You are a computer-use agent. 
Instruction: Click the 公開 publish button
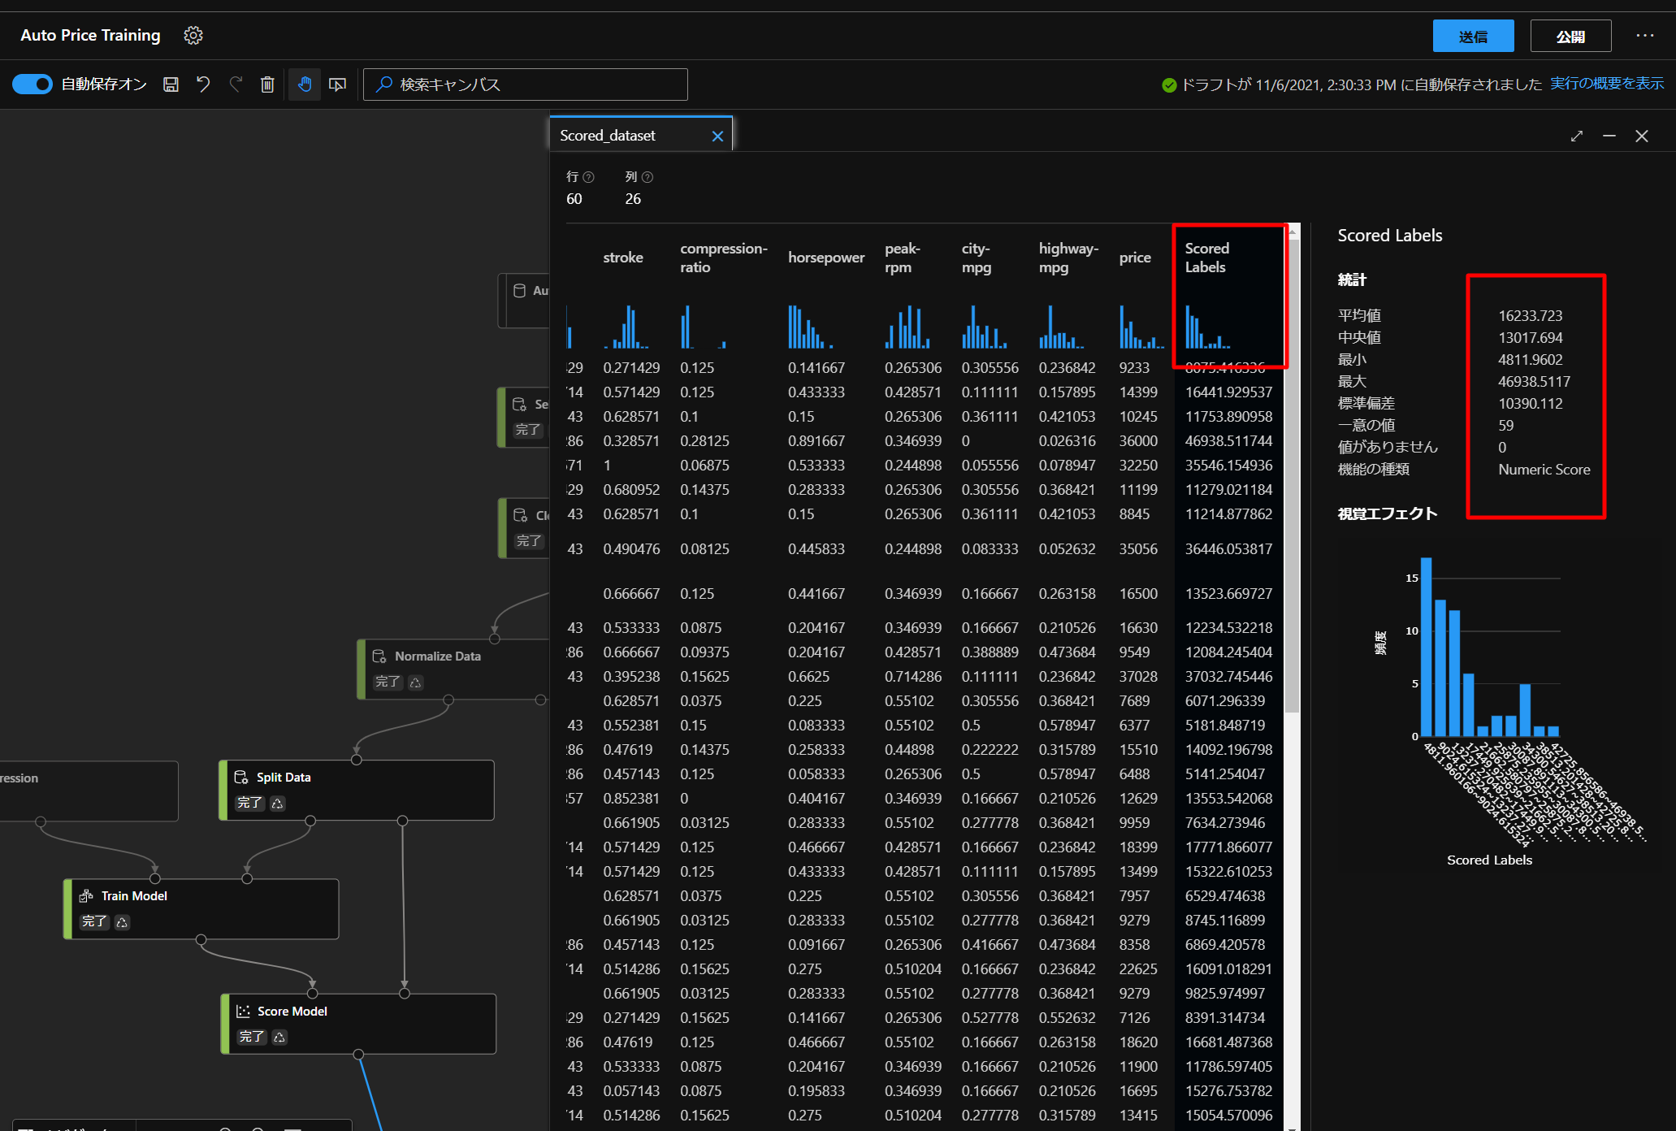pos(1570,37)
